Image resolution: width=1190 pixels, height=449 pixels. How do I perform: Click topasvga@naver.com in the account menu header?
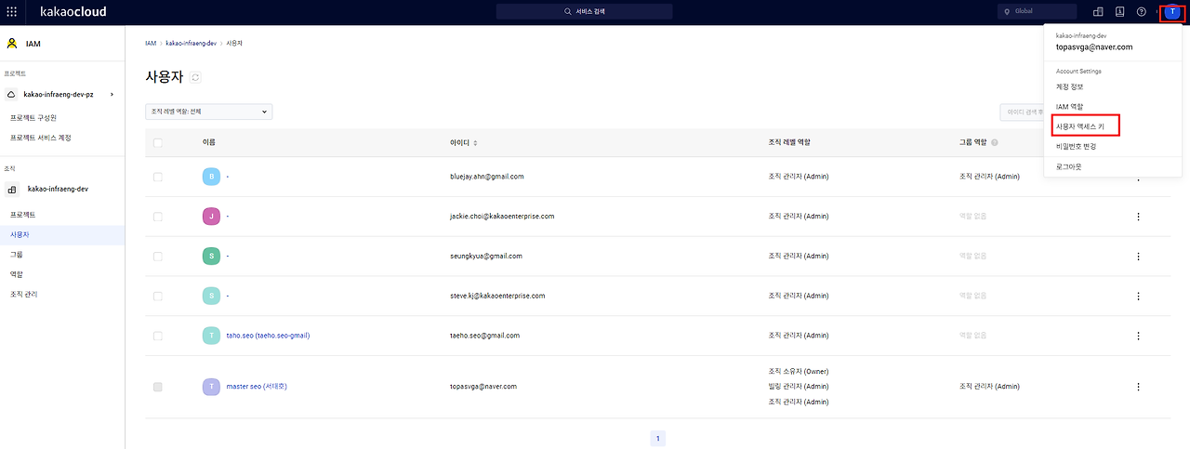pyautogui.click(x=1094, y=46)
